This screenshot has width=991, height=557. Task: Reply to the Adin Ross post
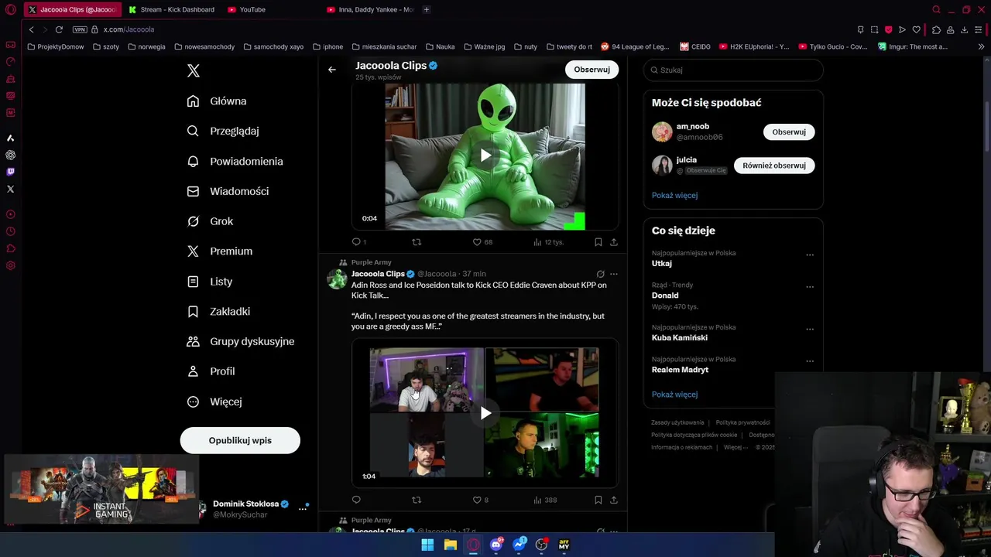pyautogui.click(x=356, y=500)
